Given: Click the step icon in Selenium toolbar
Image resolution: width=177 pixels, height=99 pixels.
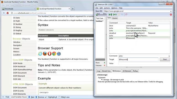Looking at the screenshot, I should coord(122,15).
